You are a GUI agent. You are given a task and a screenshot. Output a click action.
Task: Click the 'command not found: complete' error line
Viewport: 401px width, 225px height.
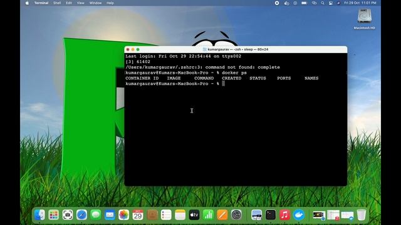pos(202,67)
